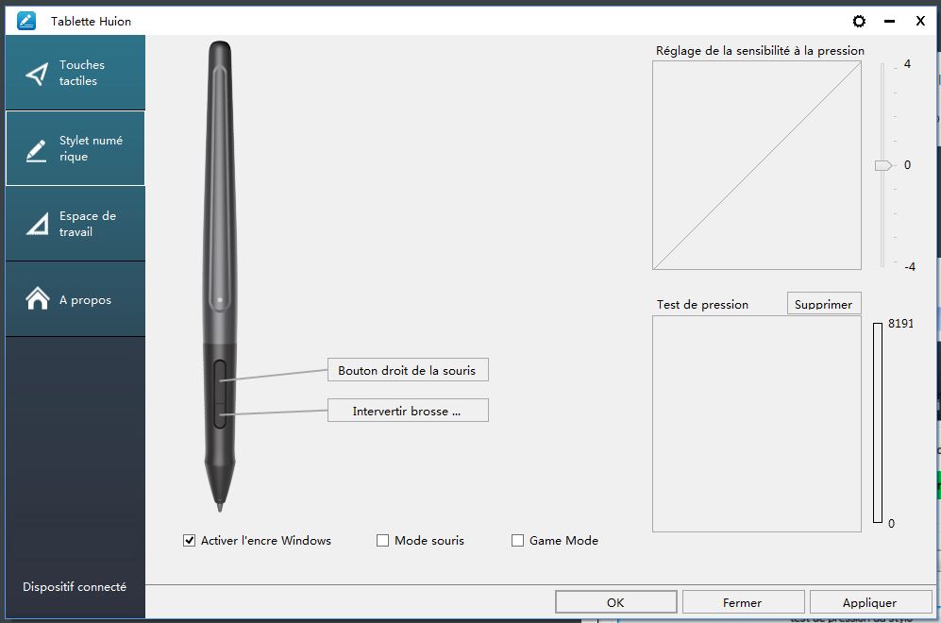Click the Appliquer button
This screenshot has width=941, height=623.
tap(869, 602)
